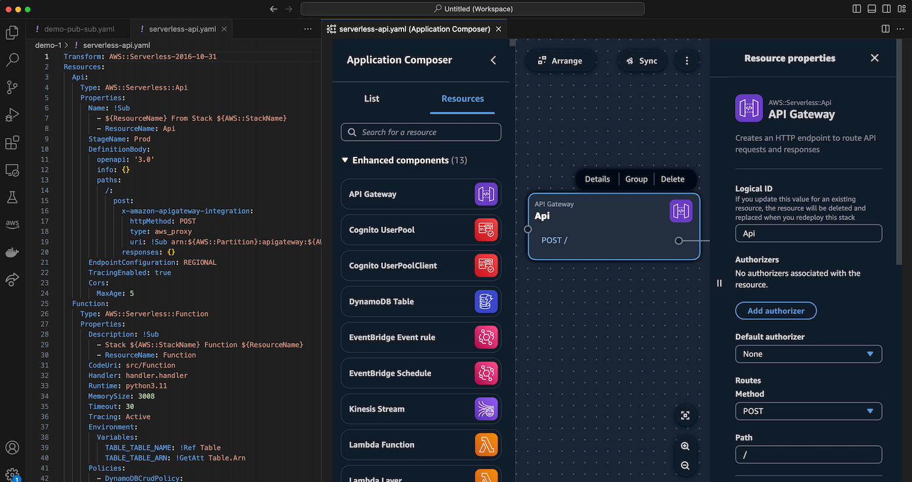Click the Search for a resource field

(x=421, y=132)
